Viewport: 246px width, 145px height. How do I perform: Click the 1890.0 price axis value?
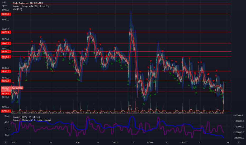pos(6,20)
